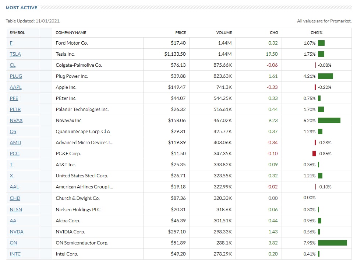Select Palantir Technologies Inc. name cell
This screenshot has width=357, height=264.
tap(82, 110)
